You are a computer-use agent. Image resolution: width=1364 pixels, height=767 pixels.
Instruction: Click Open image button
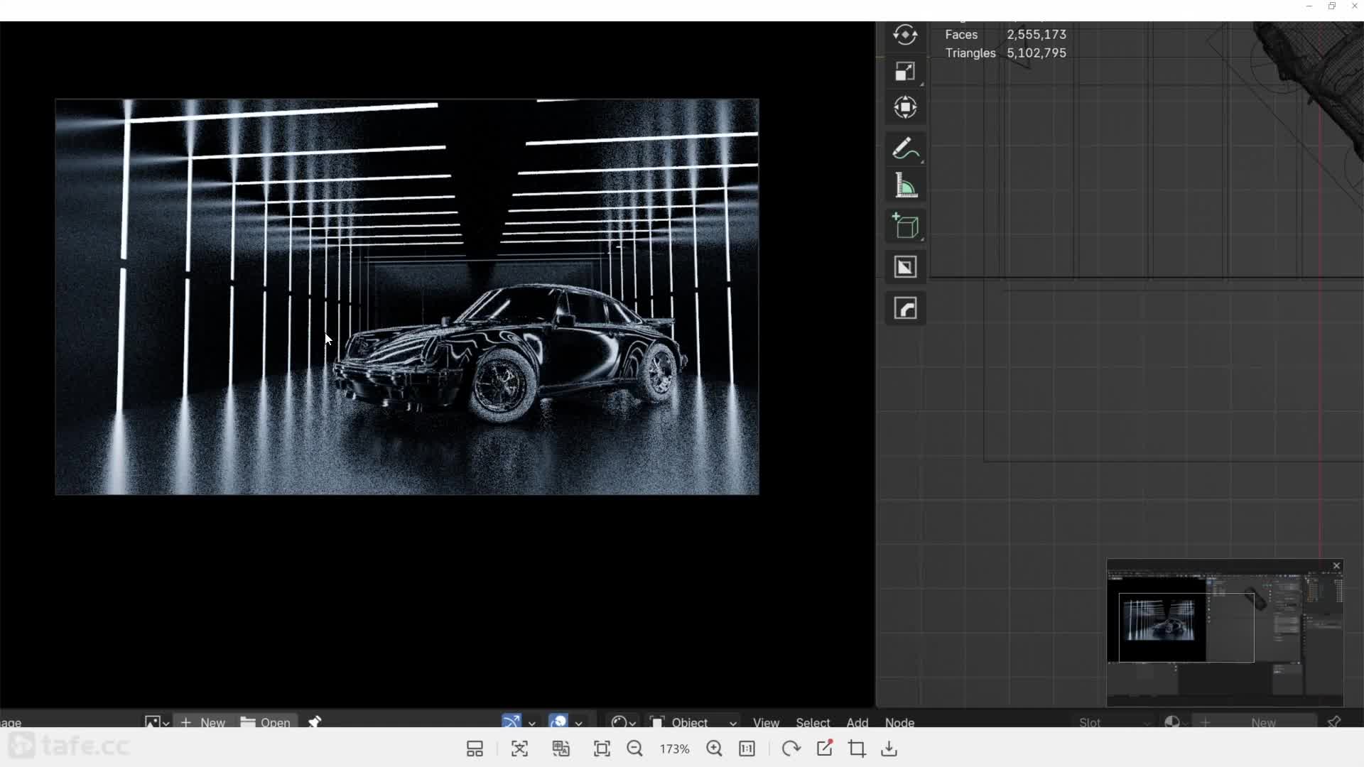coord(266,722)
